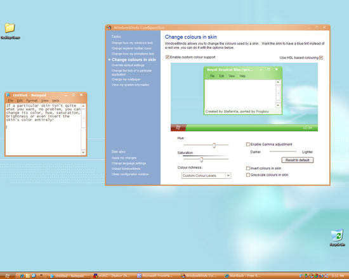Screen dimensions: 349x279
Task: Click View menu in the skin preview window
Action: (x=232, y=76)
